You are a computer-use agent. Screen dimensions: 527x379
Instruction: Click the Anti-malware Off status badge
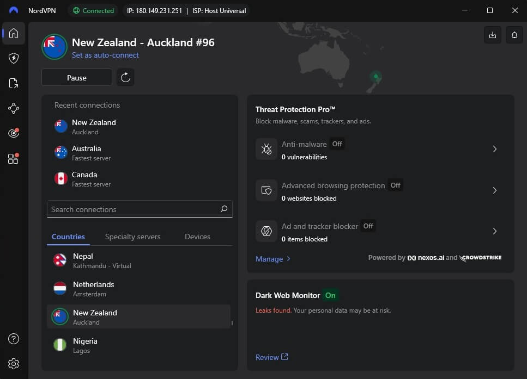(337, 144)
